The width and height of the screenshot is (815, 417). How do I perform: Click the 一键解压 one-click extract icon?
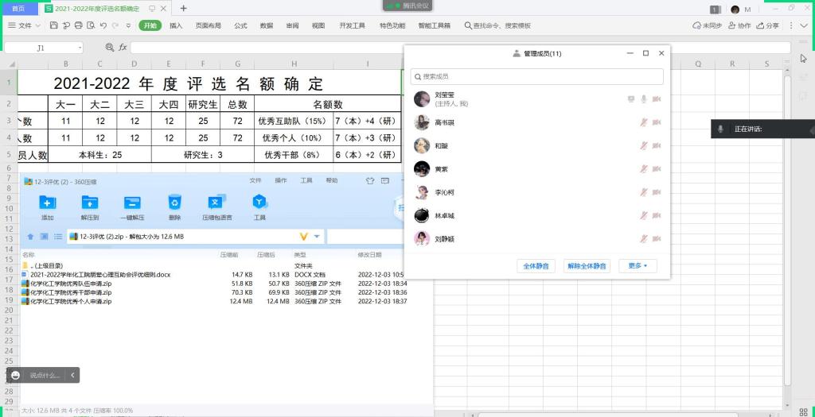click(132, 203)
